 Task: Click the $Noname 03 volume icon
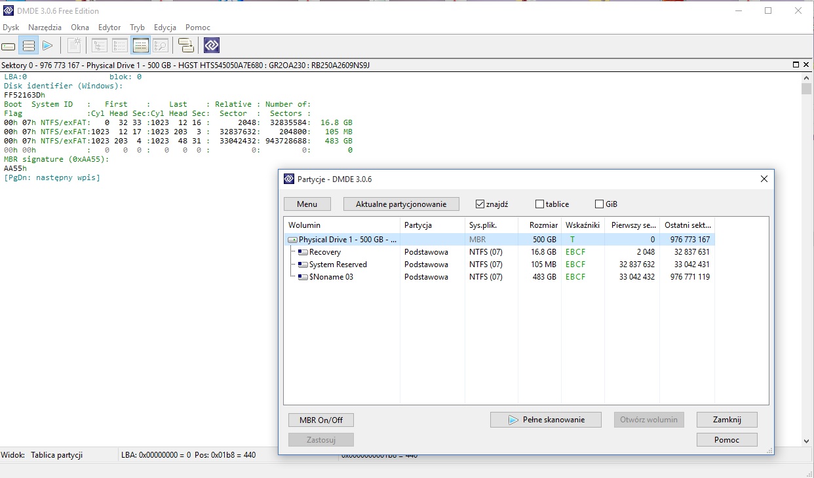click(303, 277)
